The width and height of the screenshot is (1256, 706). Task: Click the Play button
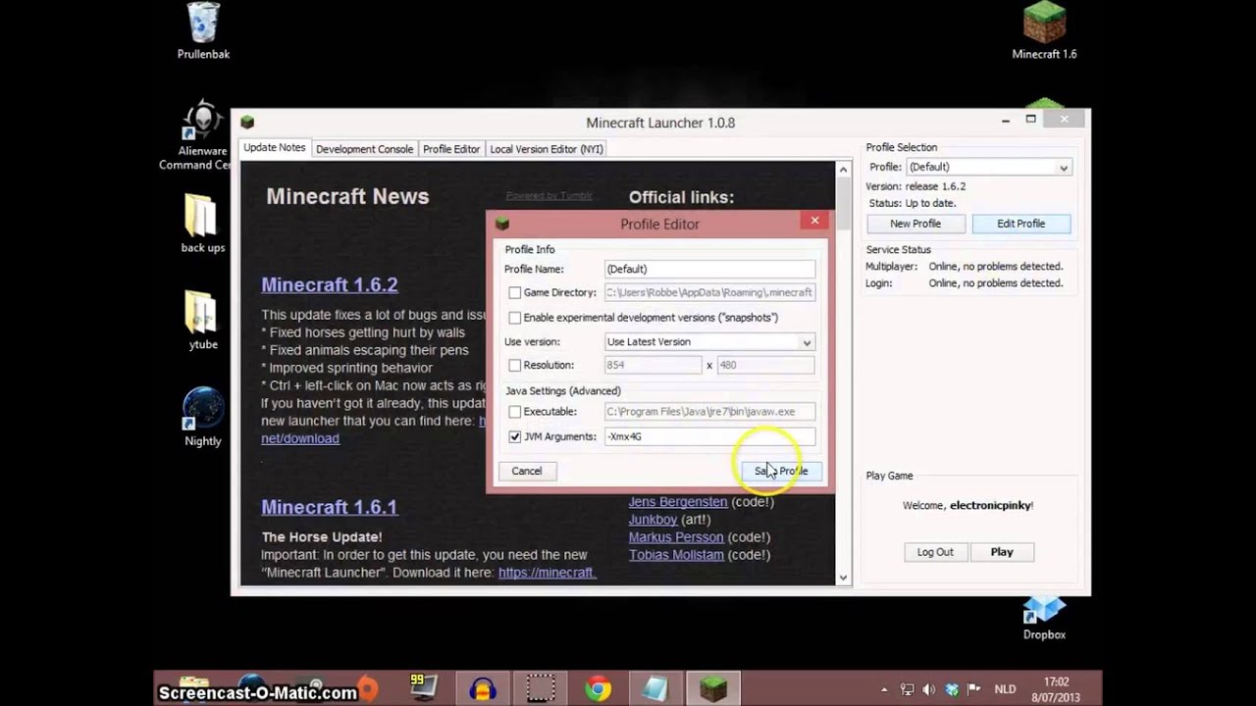[x=1002, y=552]
